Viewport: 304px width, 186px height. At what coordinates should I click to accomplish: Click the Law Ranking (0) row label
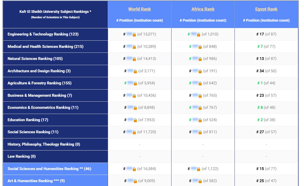click(x=22, y=156)
